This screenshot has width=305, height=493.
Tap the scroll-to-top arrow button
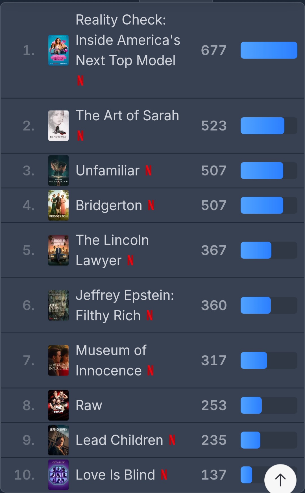coord(280,480)
